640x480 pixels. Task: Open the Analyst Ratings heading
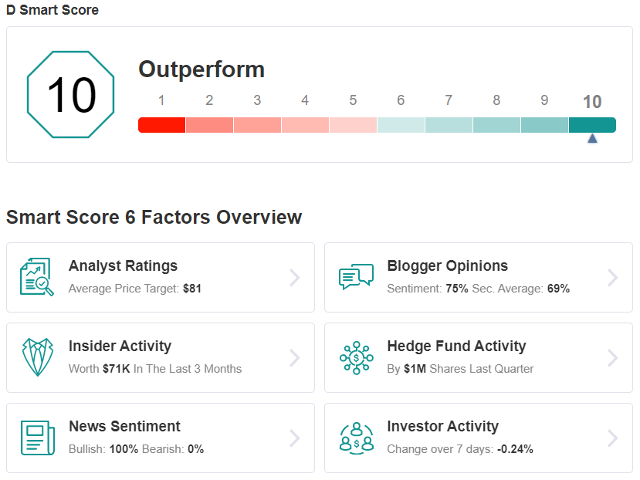coord(123,265)
